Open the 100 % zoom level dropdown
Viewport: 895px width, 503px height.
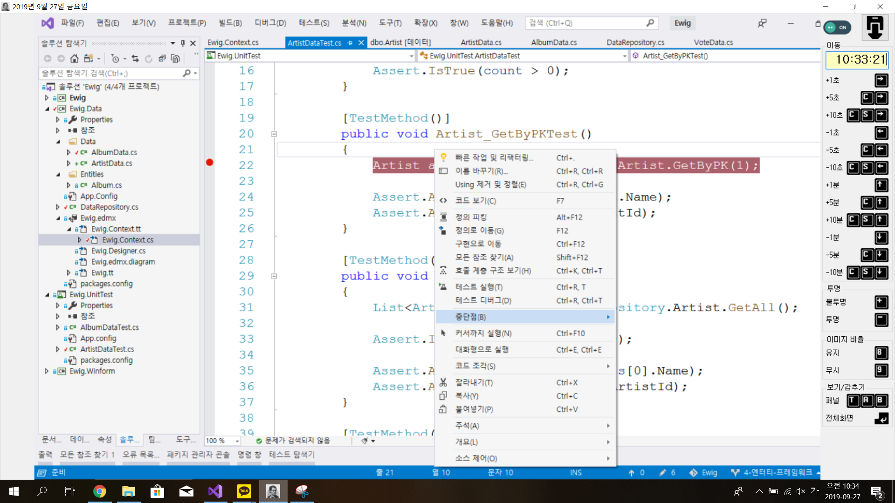point(237,441)
